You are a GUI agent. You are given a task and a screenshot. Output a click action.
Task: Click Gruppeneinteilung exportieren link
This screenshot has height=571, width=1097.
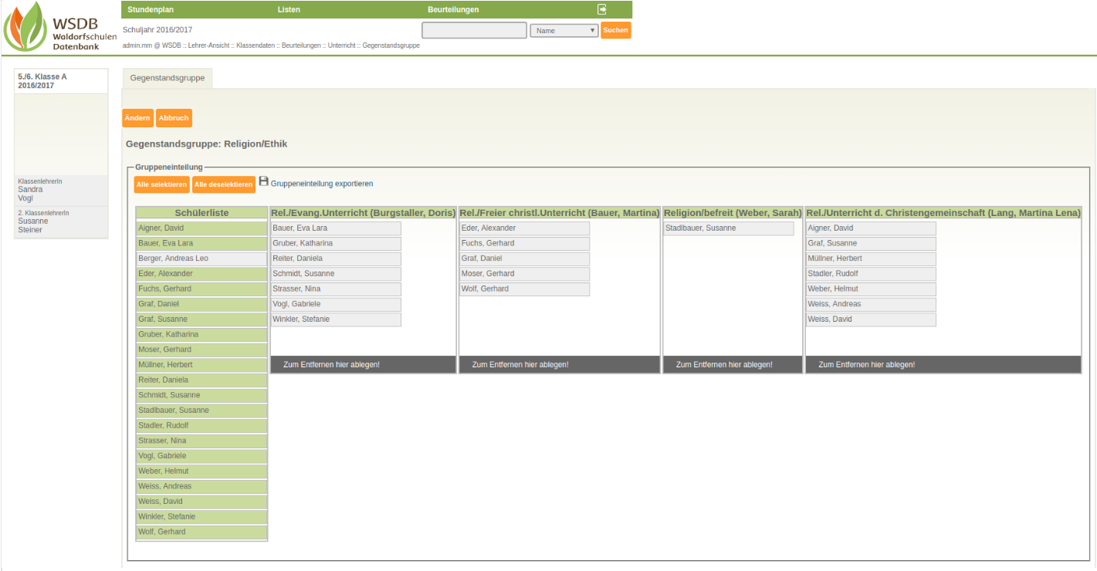[x=322, y=184]
